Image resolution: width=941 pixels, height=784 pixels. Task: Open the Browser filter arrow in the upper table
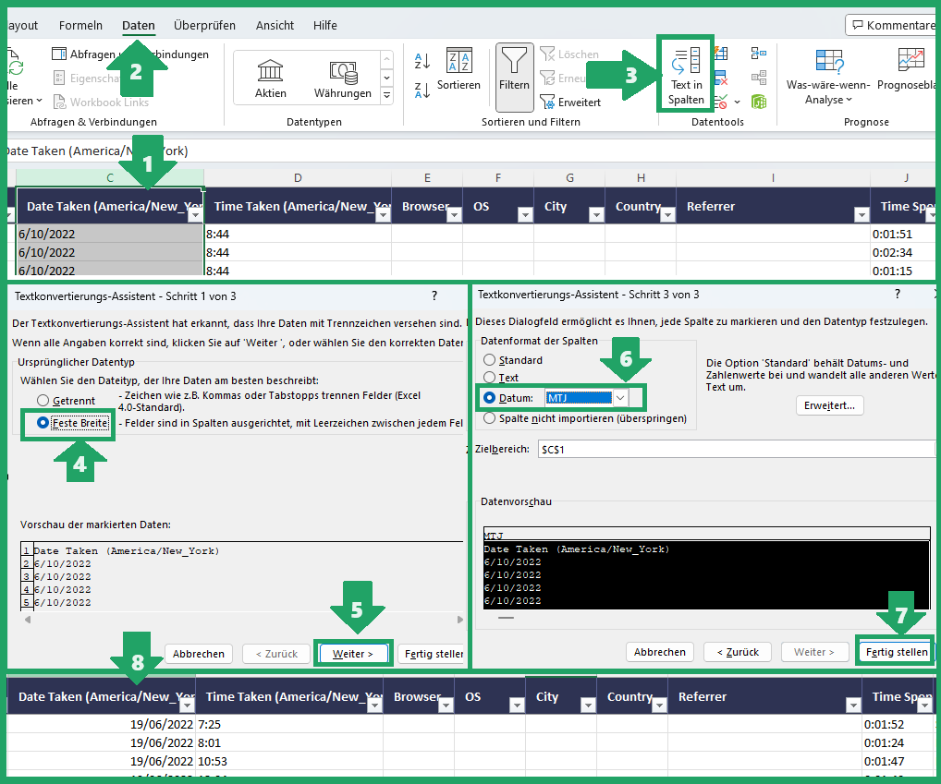click(x=454, y=214)
